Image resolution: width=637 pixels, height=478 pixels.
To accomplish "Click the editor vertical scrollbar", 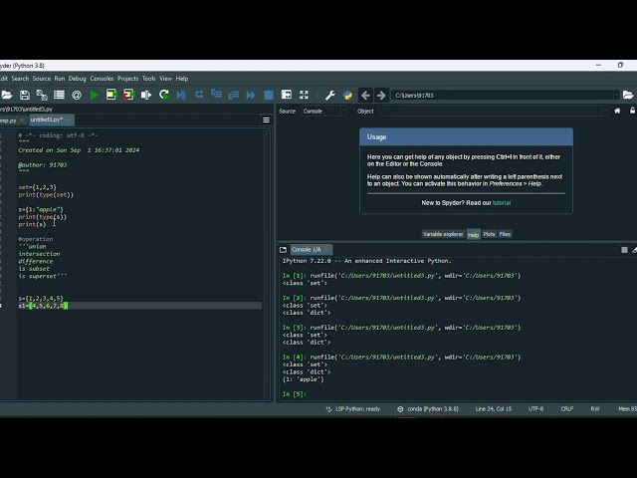I will click(x=266, y=264).
